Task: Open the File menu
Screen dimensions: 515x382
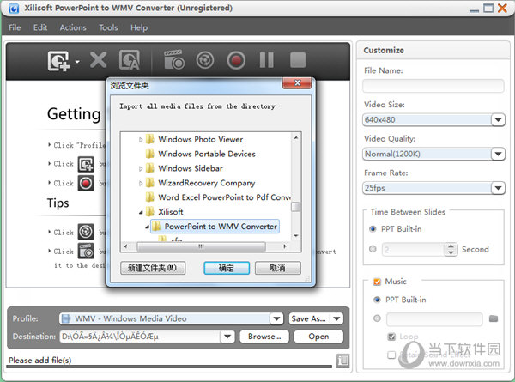Action: click(x=15, y=27)
